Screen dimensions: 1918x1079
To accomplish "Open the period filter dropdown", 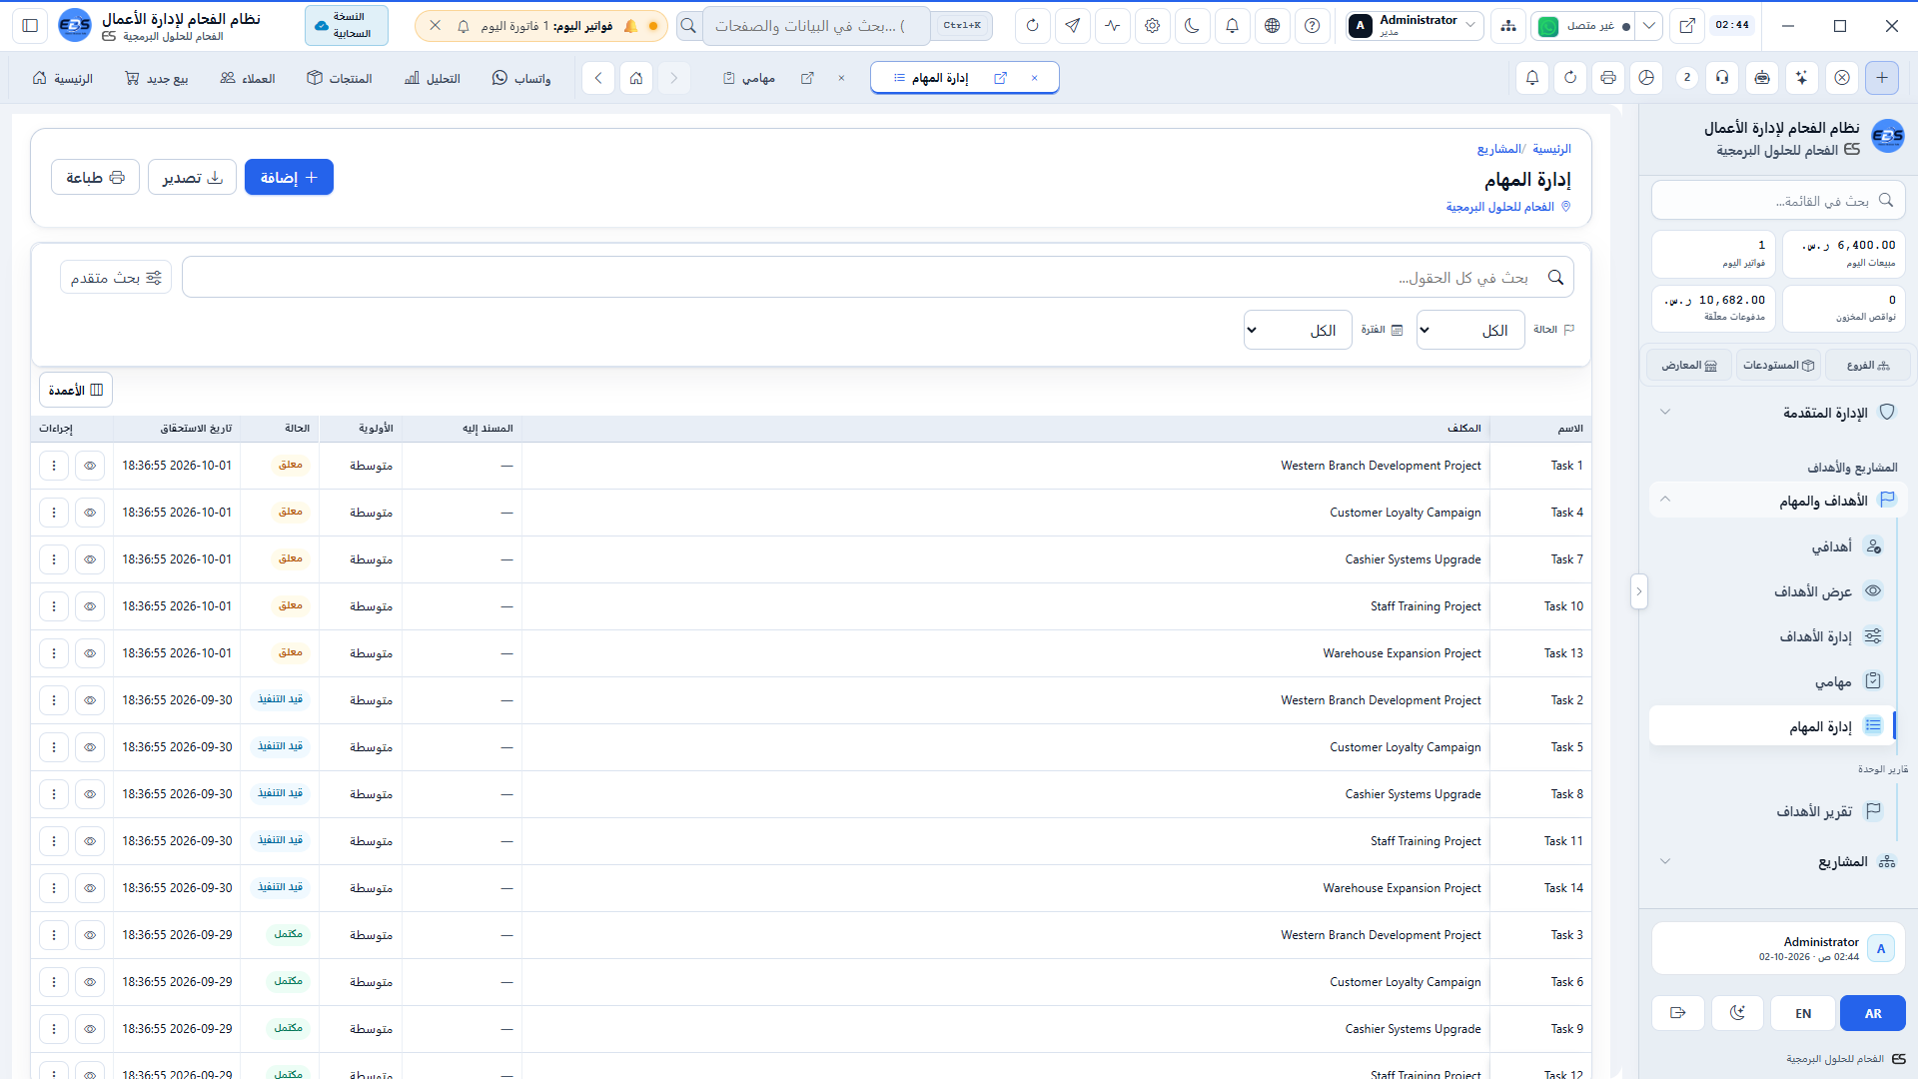I will (1298, 330).
